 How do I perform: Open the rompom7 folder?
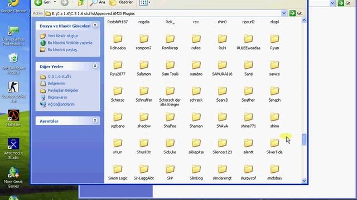tap(144, 42)
